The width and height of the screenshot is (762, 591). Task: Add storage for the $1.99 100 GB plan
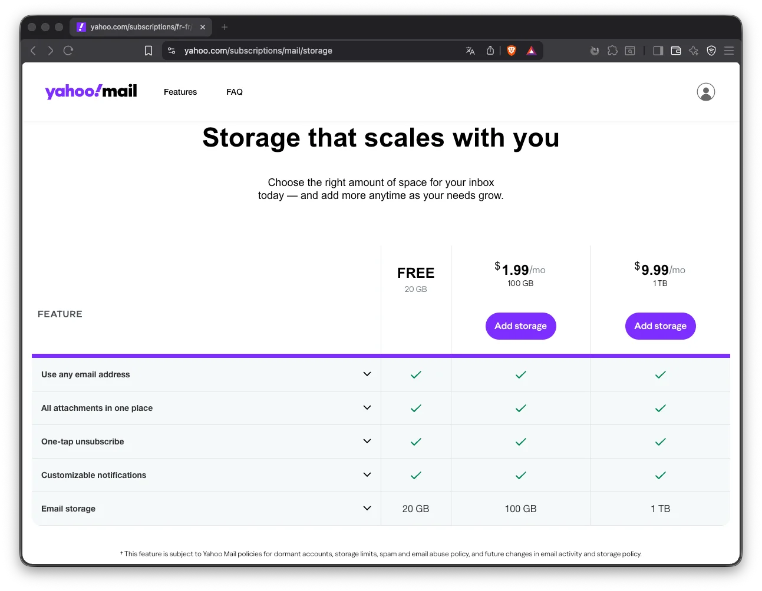point(520,326)
